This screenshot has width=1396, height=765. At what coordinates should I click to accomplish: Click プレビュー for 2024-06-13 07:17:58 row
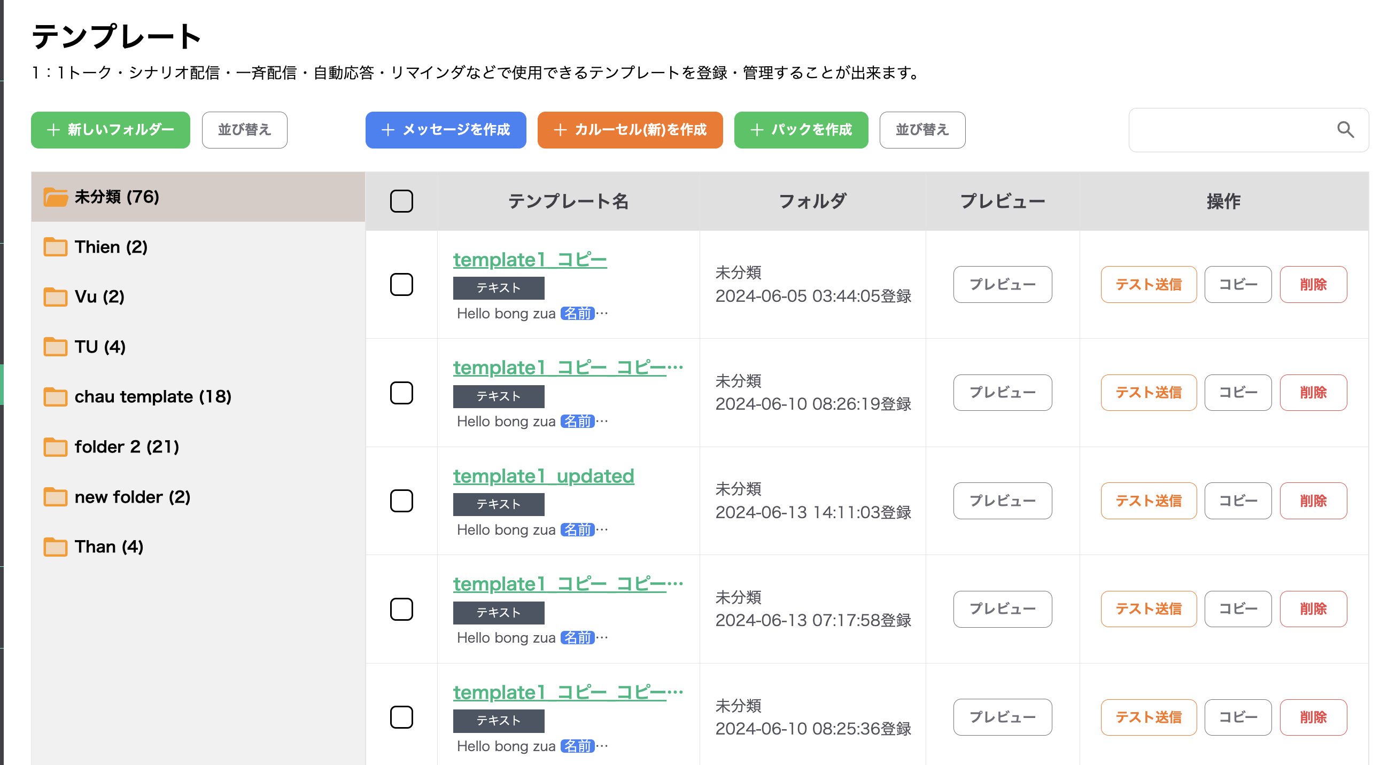1003,610
